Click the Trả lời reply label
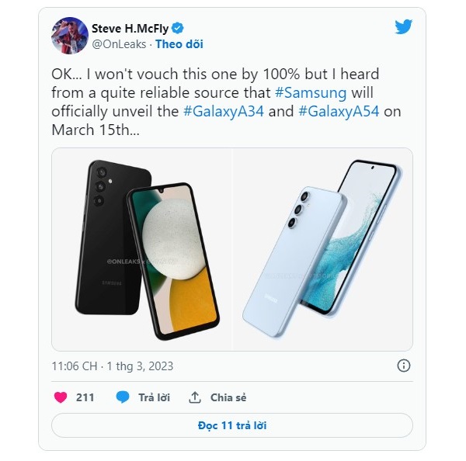The height and width of the screenshot is (461, 466). [x=154, y=397]
